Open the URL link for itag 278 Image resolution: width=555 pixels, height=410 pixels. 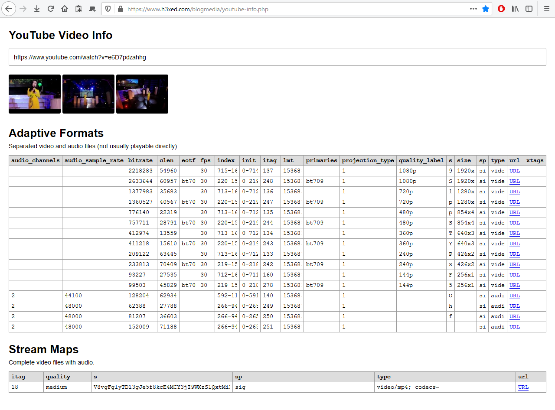coord(515,285)
